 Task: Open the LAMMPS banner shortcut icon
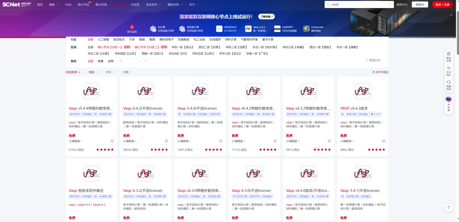pos(277,28)
